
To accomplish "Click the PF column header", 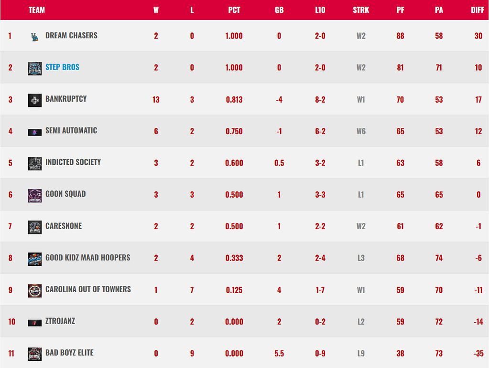I will coord(400,10).
